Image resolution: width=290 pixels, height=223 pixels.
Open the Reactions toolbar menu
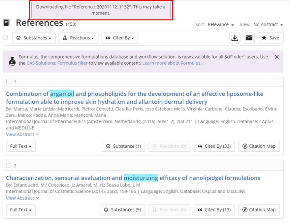(79, 38)
